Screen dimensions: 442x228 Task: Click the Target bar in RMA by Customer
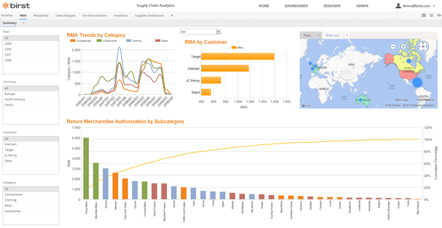[238, 56]
